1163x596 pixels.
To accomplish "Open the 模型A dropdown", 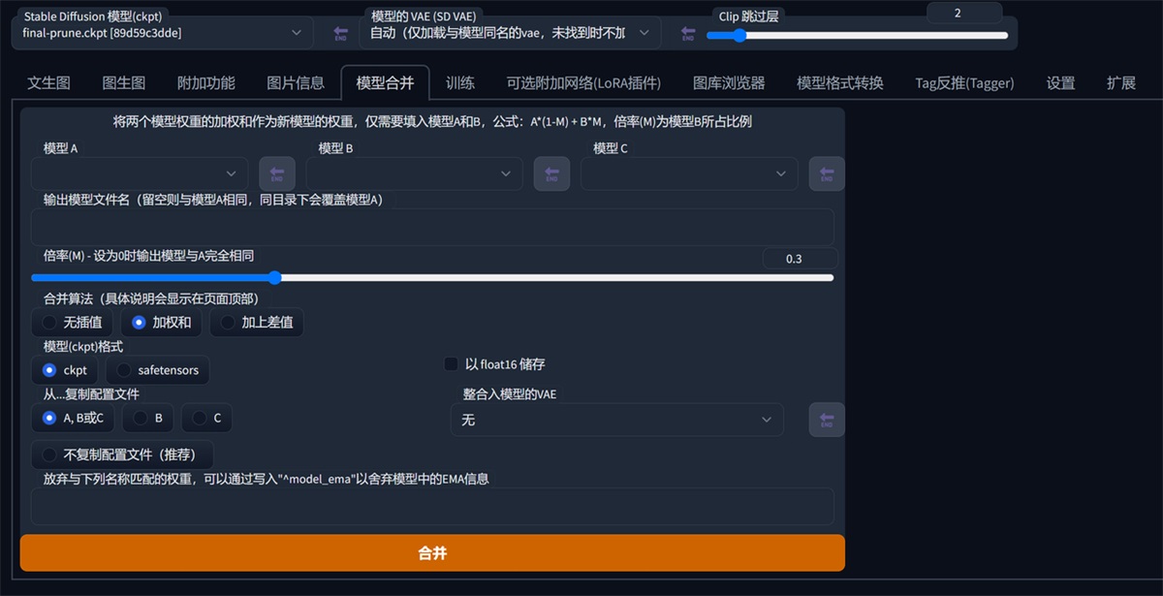I will (141, 173).
